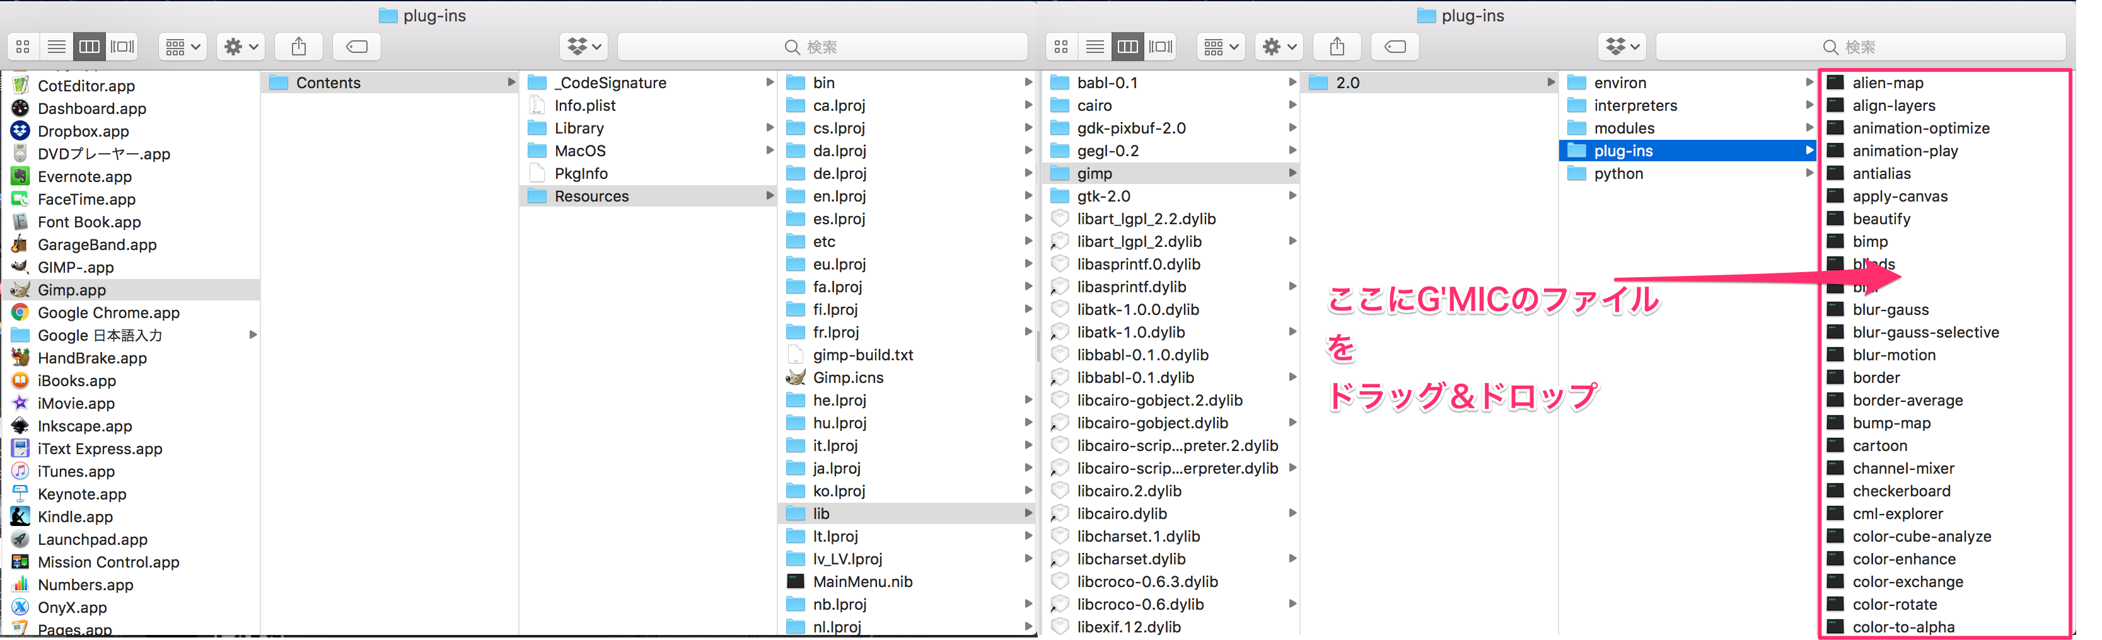2102x640 pixels.
Task: Select Evernote.app icon
Action: pos(20,176)
